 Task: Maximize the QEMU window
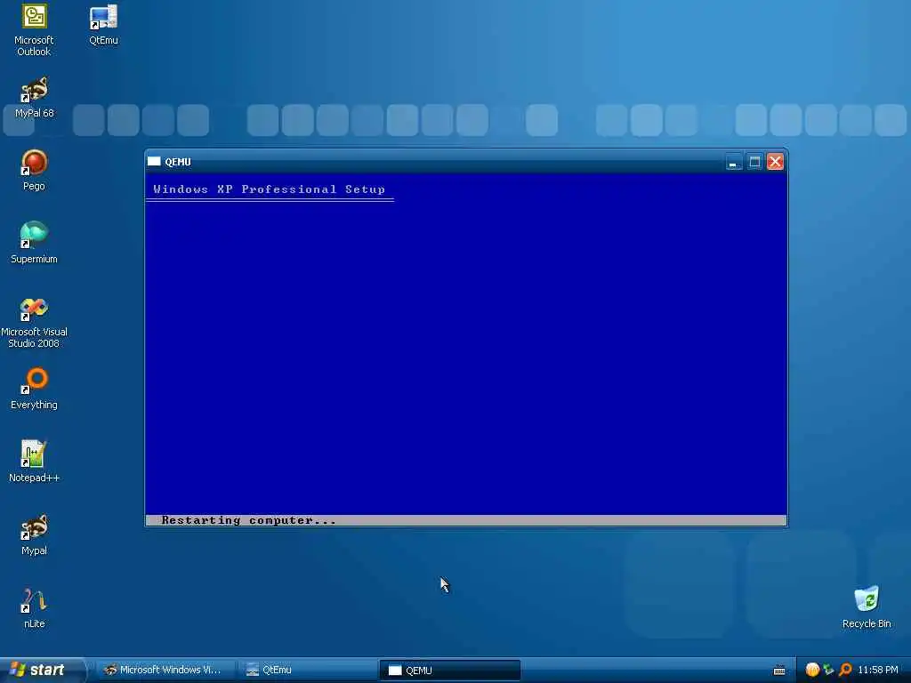(754, 162)
